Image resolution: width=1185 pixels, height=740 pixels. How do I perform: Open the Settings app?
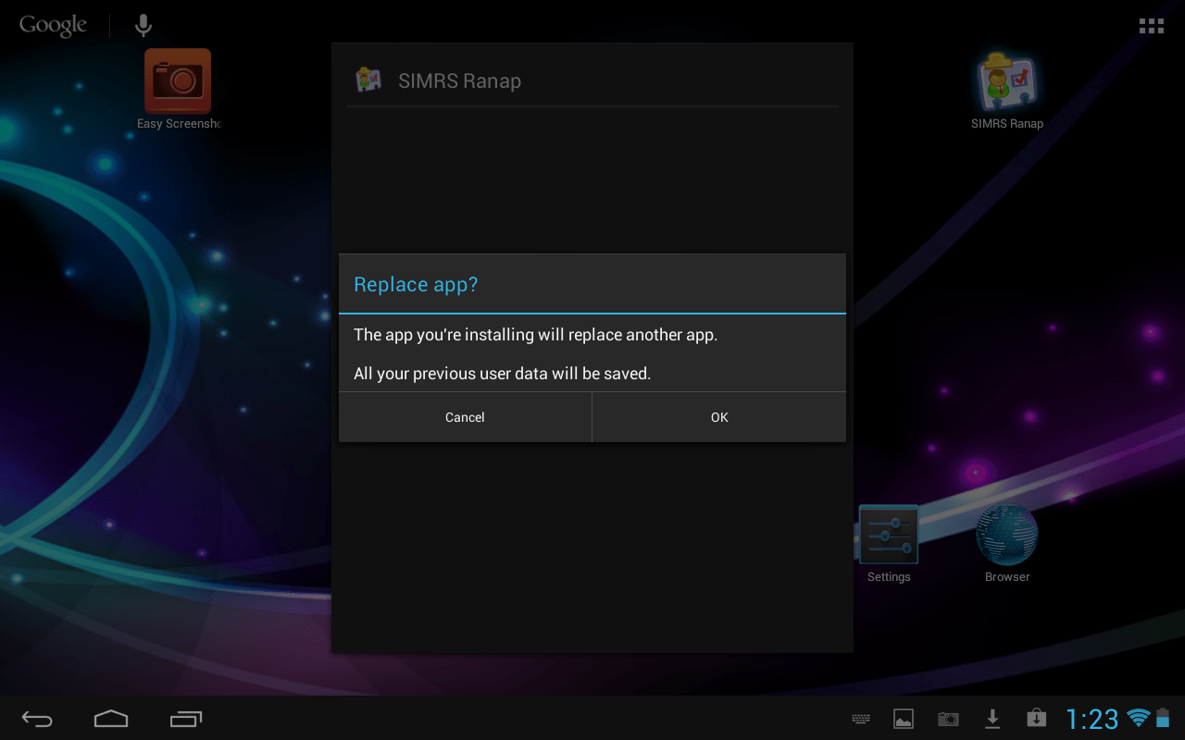[x=888, y=535]
